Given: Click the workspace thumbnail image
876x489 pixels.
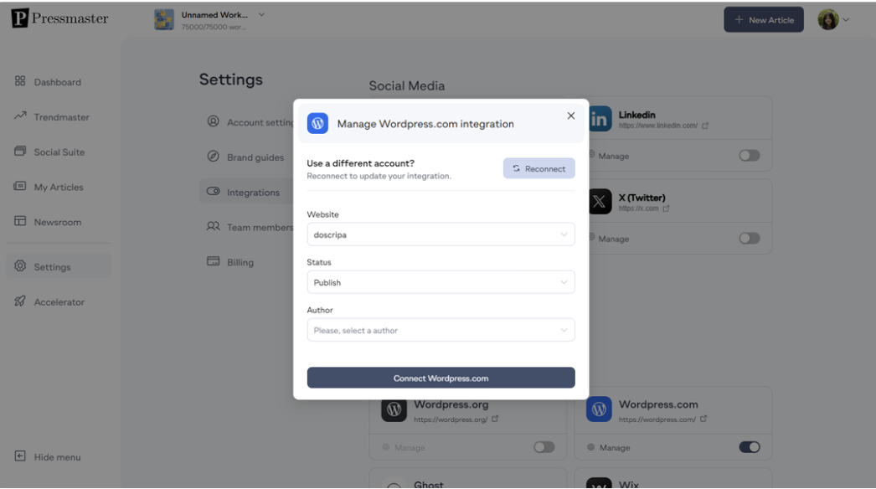Looking at the screenshot, I should [x=164, y=19].
